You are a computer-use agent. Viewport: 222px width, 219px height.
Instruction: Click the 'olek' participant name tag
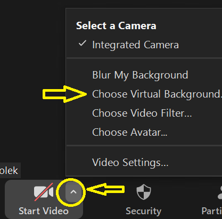pos(10,170)
